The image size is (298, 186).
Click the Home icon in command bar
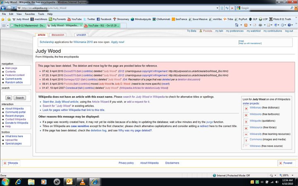[237, 25]
